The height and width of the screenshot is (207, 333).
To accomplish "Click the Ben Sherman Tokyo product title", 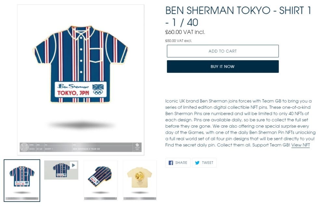I will (x=238, y=16).
